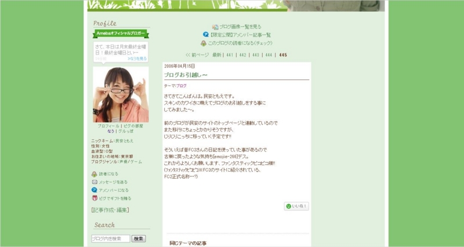Click the Amebaオフィシャルブロガー banner
The height and width of the screenshot is (247, 464).
121,34
